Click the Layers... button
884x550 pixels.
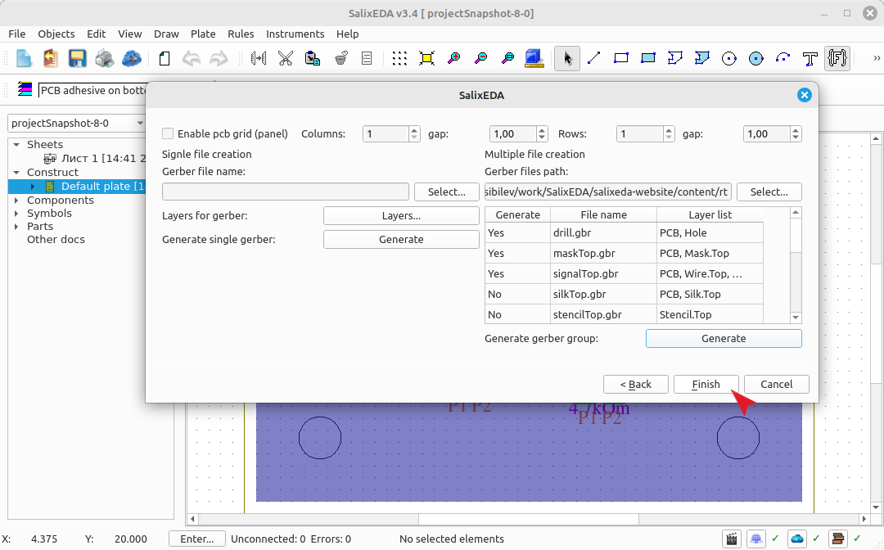(401, 216)
